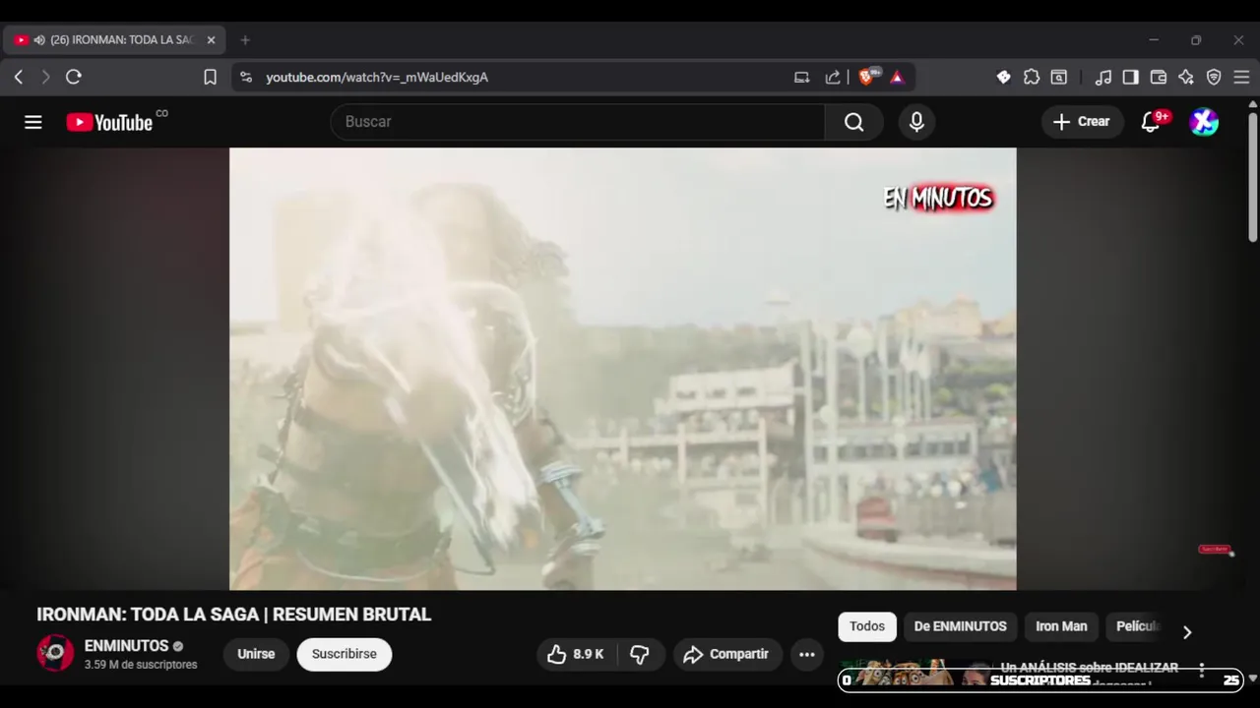Open the tag-shaped extension icon

1003,77
